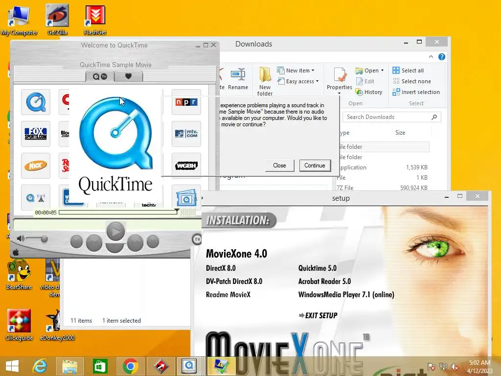Open the QuickTime player channel tile
The height and width of the screenshot is (376, 501).
36,102
